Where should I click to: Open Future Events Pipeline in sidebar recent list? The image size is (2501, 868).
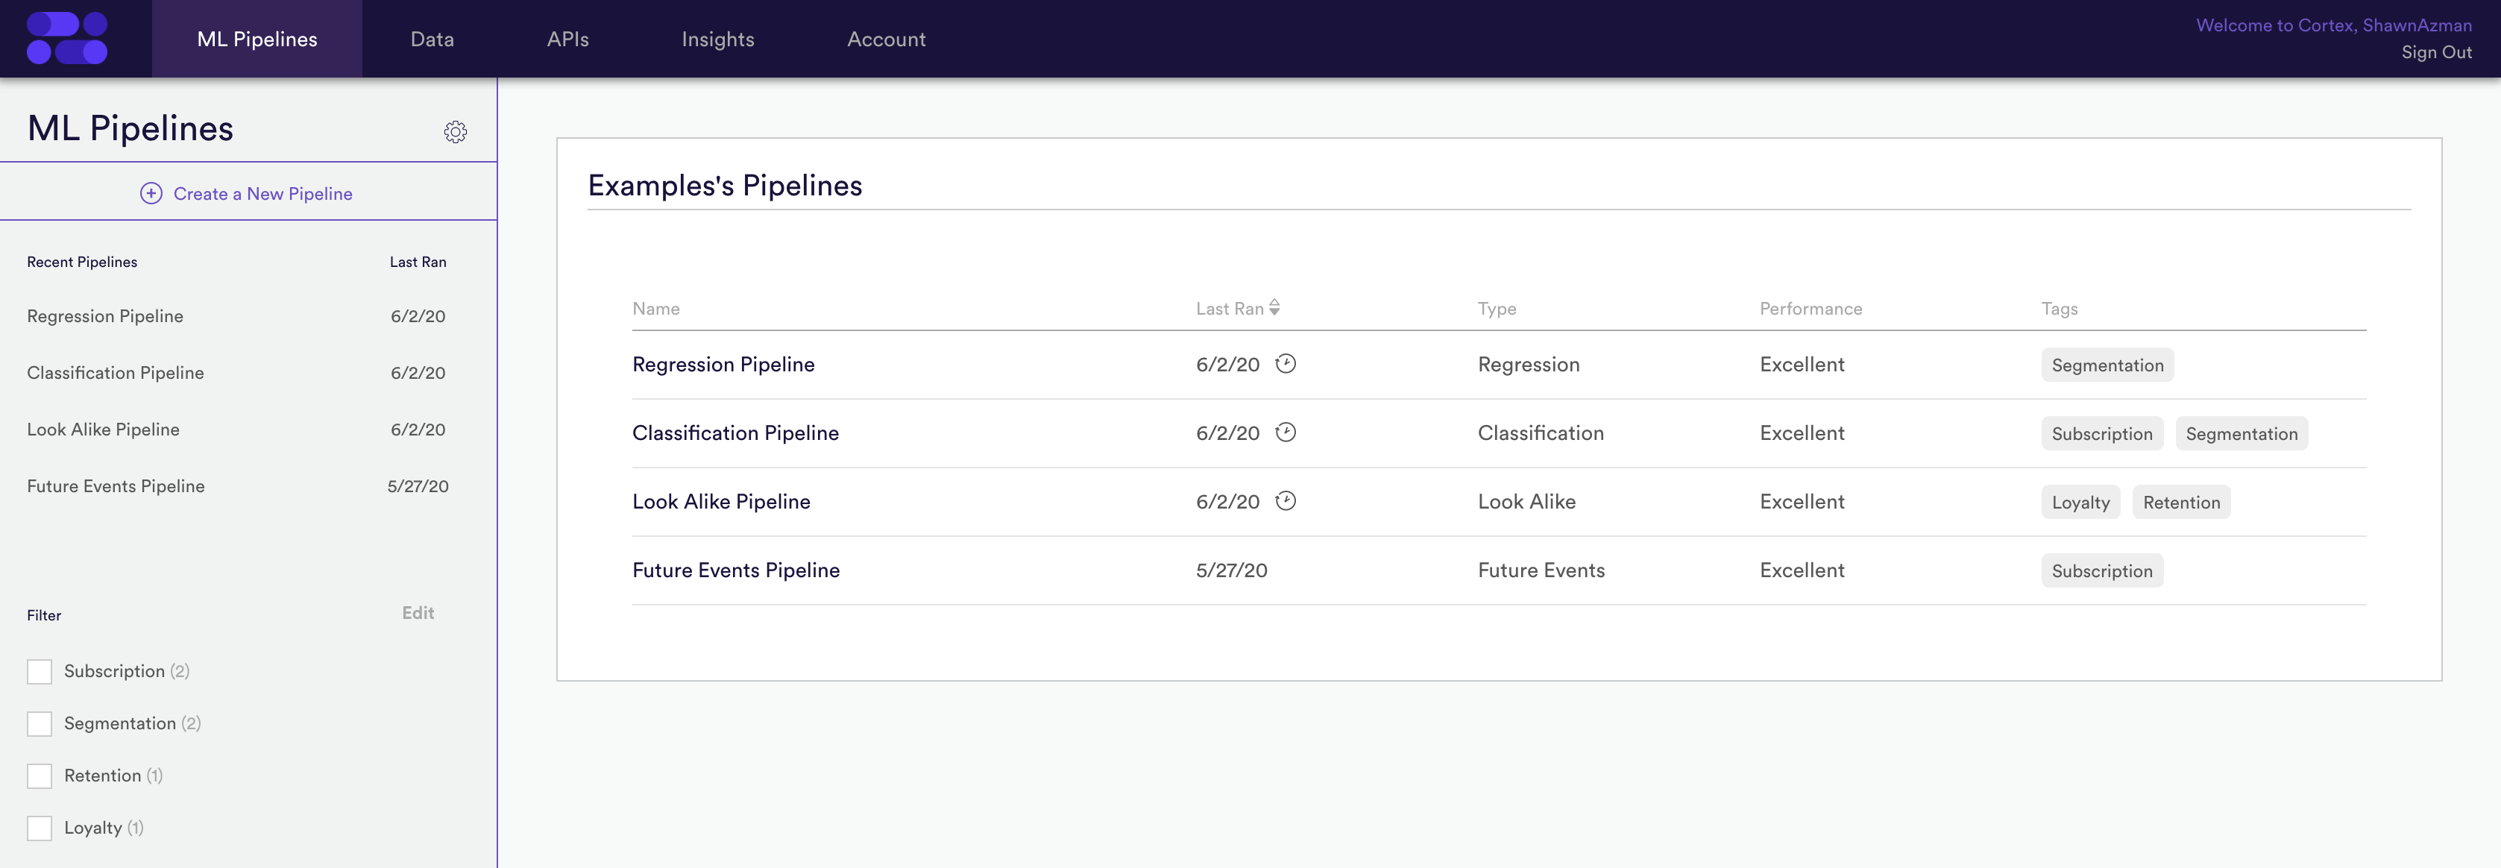[116, 485]
